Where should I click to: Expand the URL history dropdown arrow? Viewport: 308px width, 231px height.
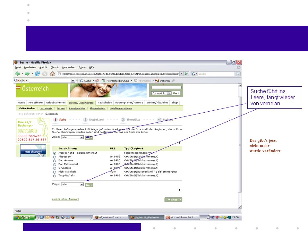point(182,74)
